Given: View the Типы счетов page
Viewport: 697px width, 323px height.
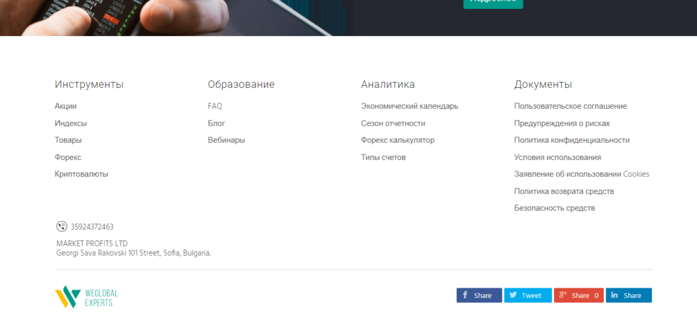Looking at the screenshot, I should (x=383, y=157).
